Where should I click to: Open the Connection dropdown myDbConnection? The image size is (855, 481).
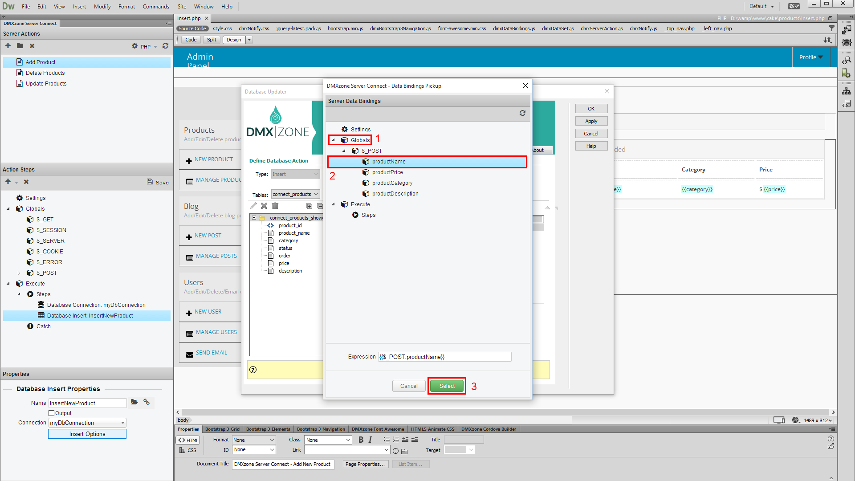pyautogui.click(x=87, y=423)
